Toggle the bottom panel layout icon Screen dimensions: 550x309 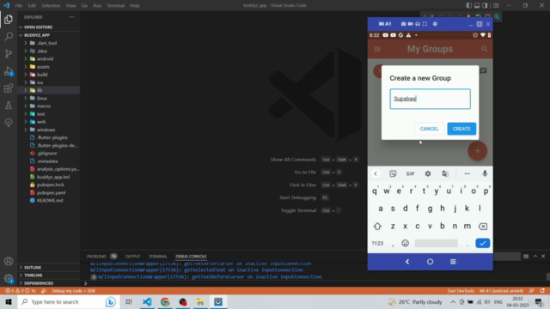click(x=477, y=5)
